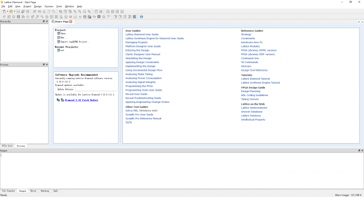Select the Warning output tab
The width and height of the screenshot is (364, 197).
(x=45, y=191)
